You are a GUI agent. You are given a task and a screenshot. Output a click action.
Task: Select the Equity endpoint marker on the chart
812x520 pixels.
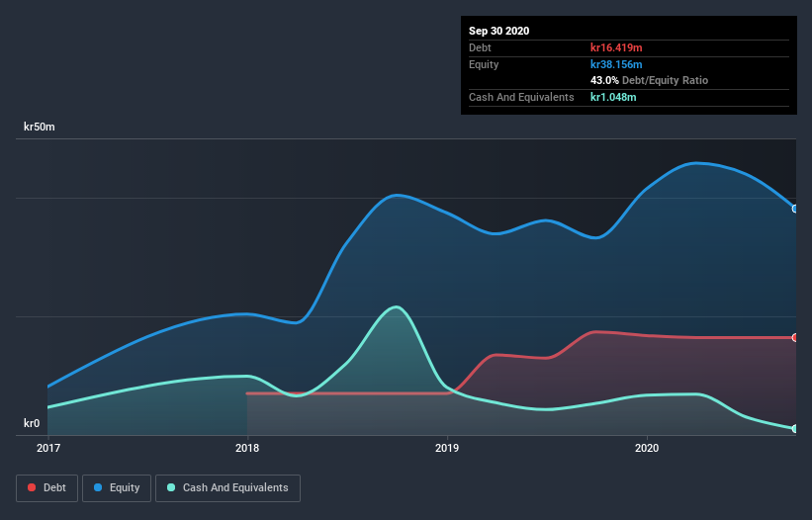(x=795, y=209)
